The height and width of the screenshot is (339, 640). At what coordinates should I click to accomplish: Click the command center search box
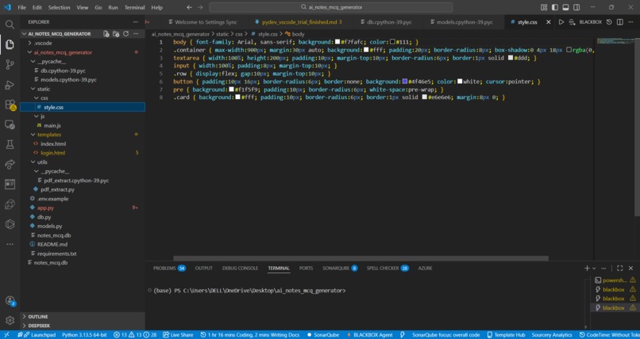click(331, 7)
